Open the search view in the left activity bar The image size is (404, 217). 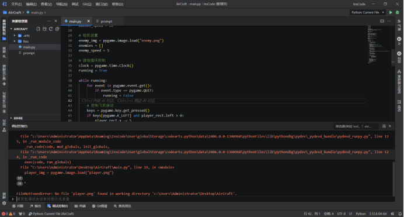coord(4,53)
